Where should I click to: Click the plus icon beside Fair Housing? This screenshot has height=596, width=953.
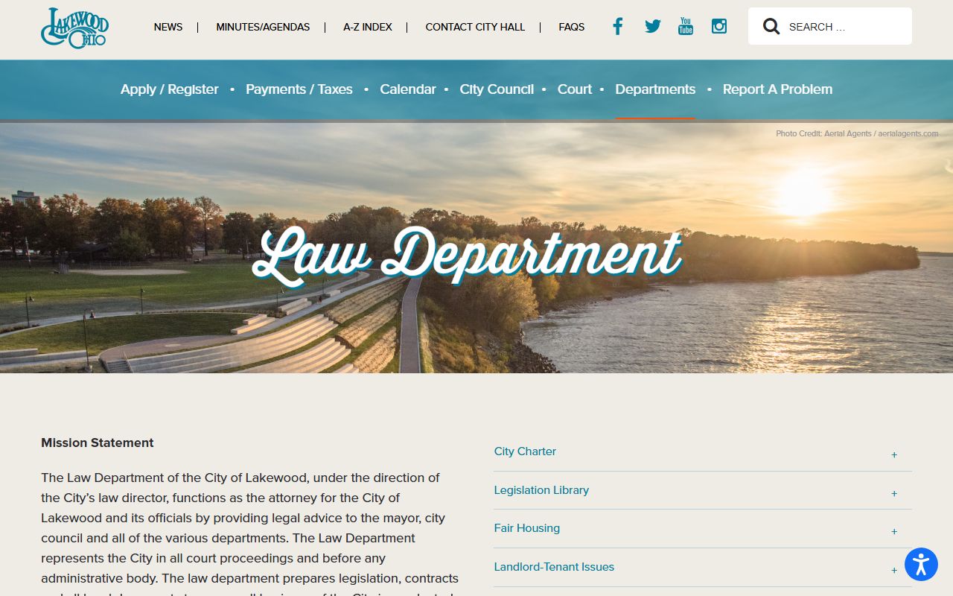click(894, 531)
